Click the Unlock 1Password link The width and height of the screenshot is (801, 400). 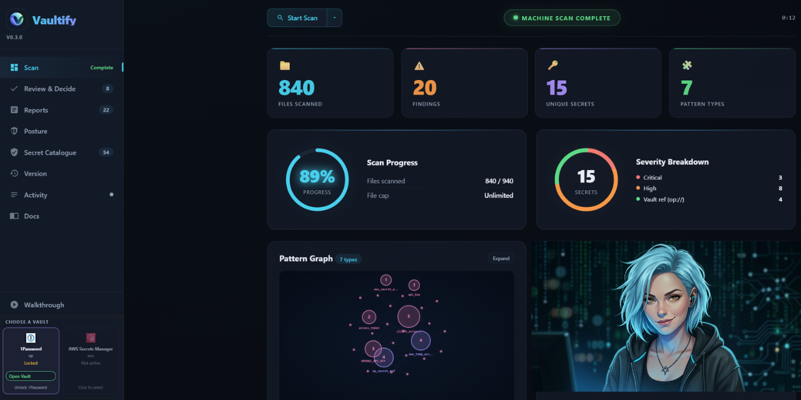(31, 387)
